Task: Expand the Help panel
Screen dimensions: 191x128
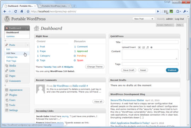Action: point(180,25)
